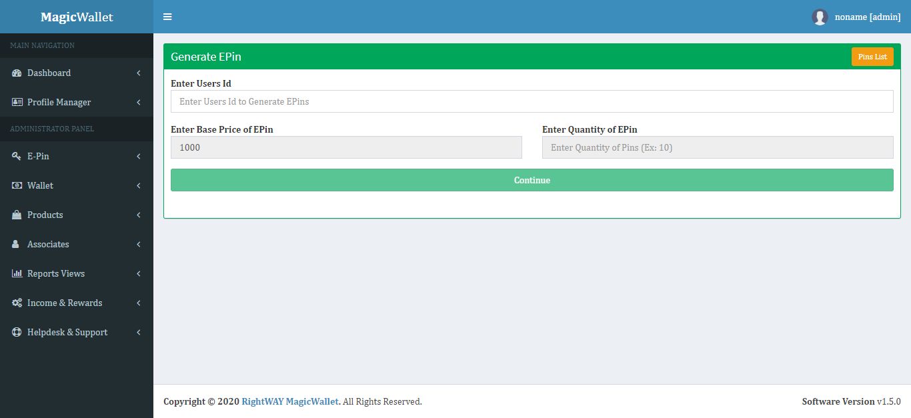The width and height of the screenshot is (911, 418).
Task: Expand the E-Pin chevron arrow
Action: pyautogui.click(x=138, y=156)
